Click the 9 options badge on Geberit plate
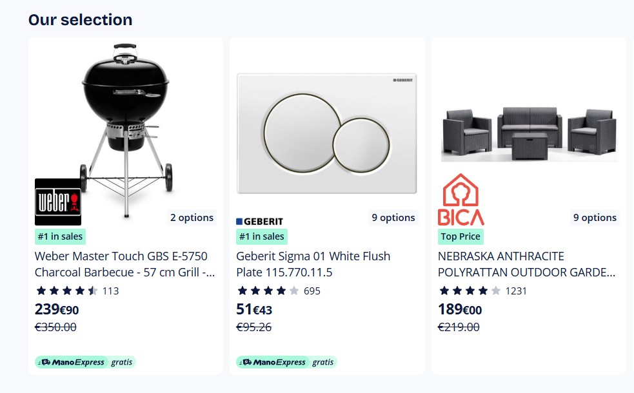This screenshot has width=634, height=393. [x=393, y=218]
